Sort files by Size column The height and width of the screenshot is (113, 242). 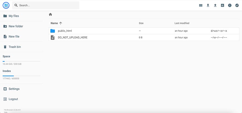[141, 23]
